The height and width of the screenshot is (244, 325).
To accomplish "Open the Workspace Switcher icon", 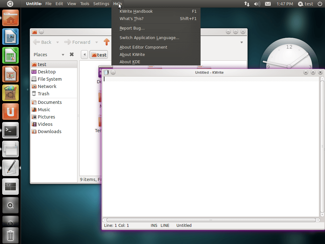I will (10, 186).
